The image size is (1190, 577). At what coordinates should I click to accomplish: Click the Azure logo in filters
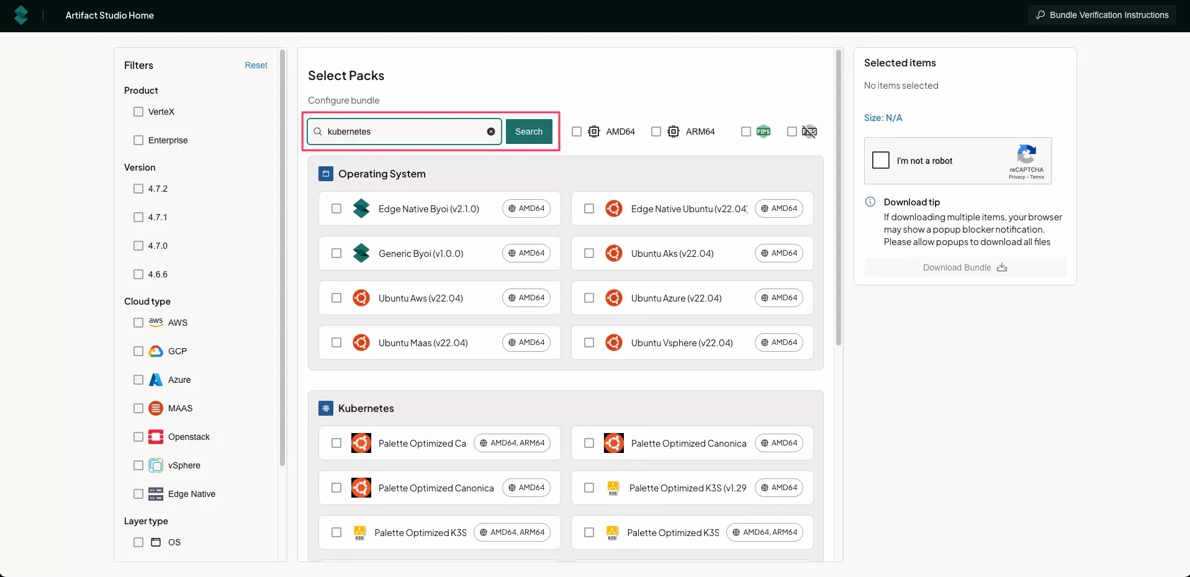click(x=156, y=380)
